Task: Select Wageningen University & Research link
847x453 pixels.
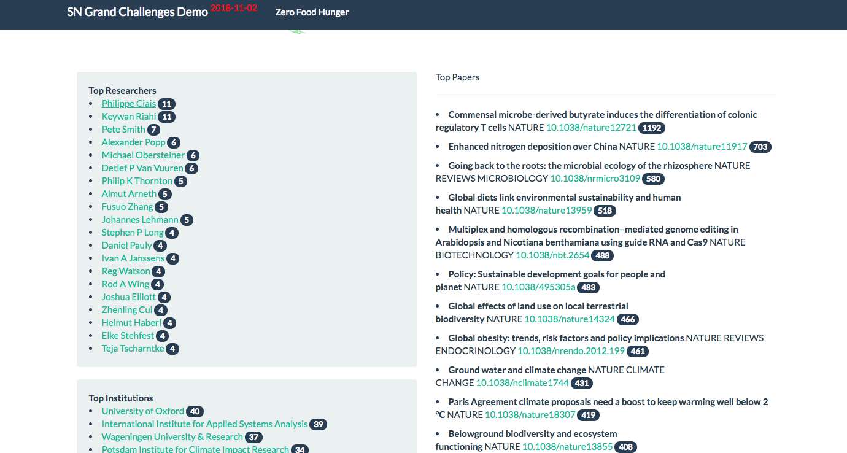Action: (172, 437)
